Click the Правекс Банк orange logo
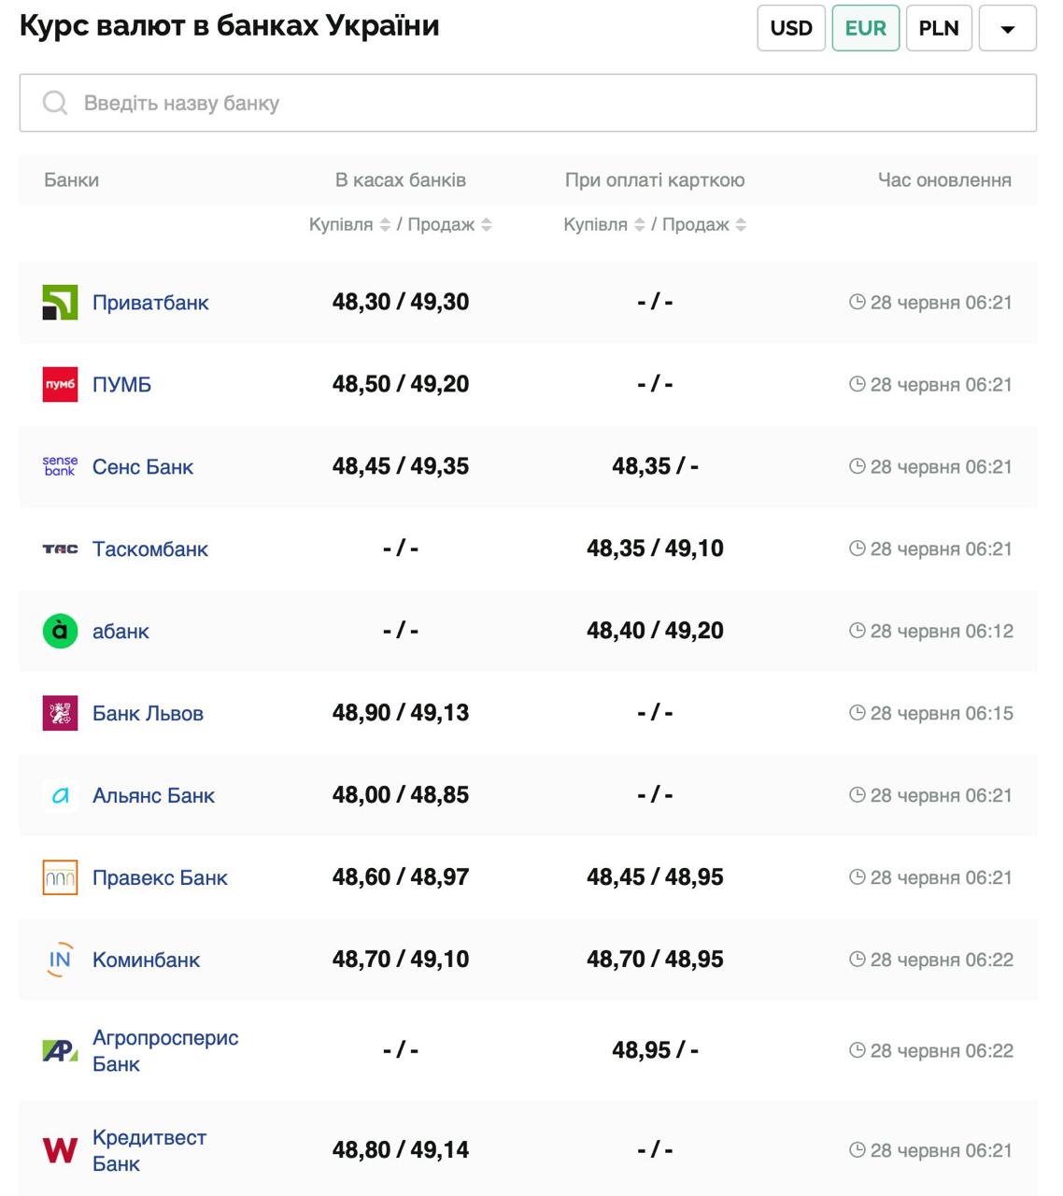This screenshot has width=1063, height=1196. (60, 877)
